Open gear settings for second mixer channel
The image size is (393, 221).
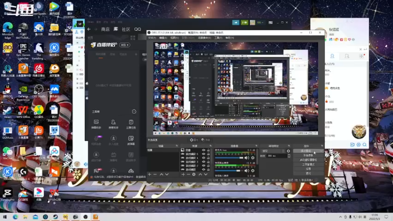coord(253,170)
